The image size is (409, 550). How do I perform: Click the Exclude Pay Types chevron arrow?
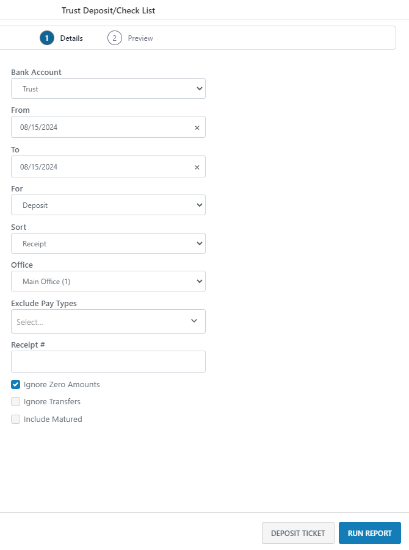[x=194, y=321]
